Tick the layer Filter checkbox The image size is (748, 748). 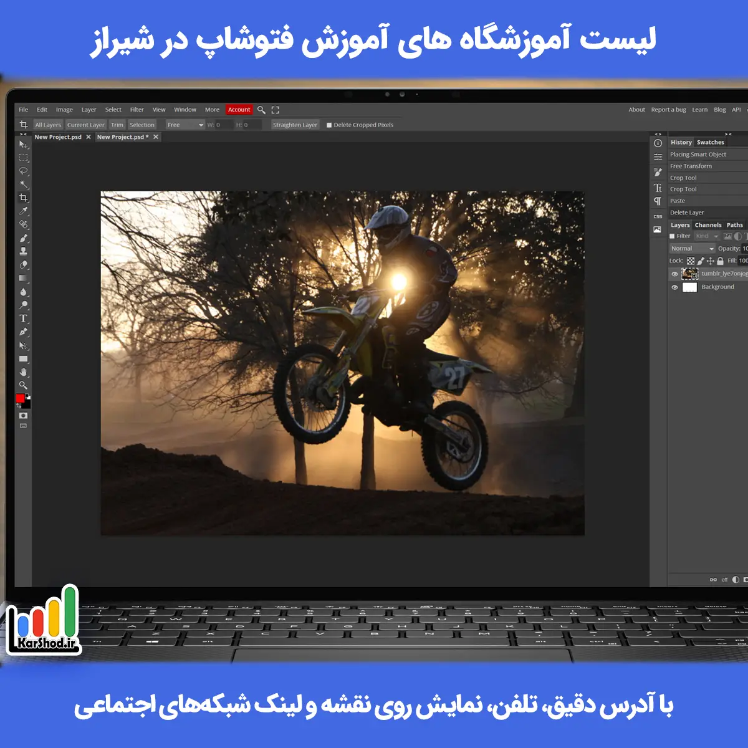[x=672, y=236]
